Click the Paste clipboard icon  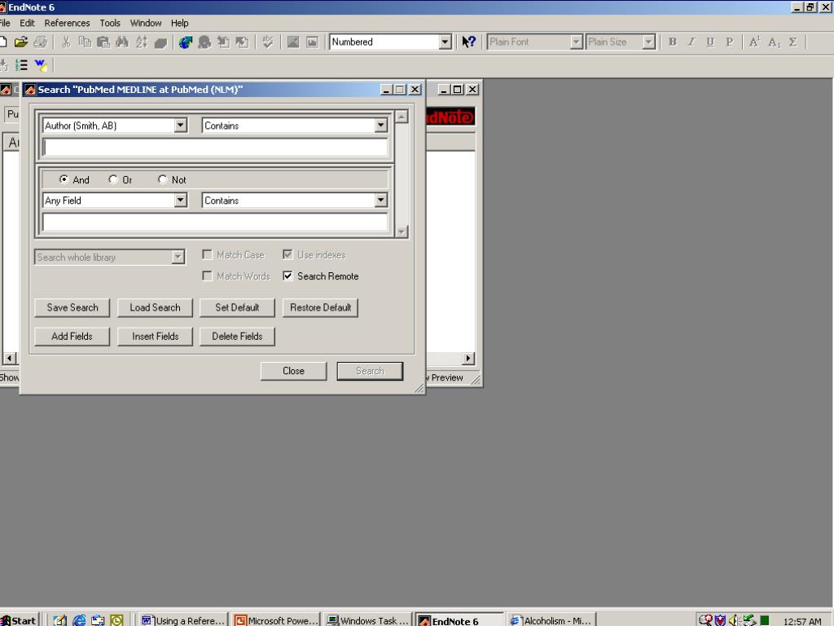(103, 42)
